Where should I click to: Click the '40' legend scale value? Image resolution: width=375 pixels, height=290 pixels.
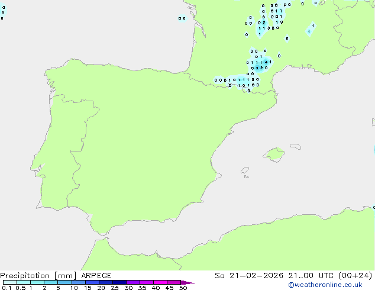tap(156, 288)
